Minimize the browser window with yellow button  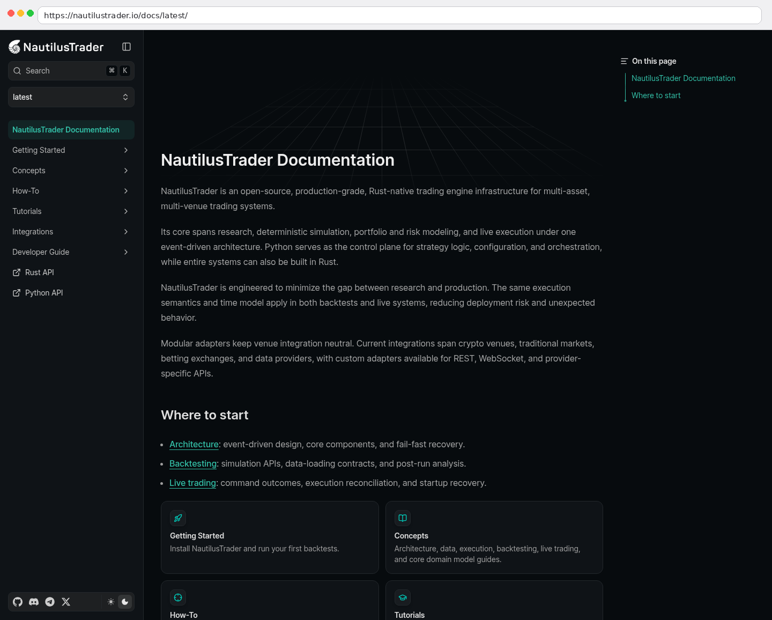pyautogui.click(x=20, y=13)
